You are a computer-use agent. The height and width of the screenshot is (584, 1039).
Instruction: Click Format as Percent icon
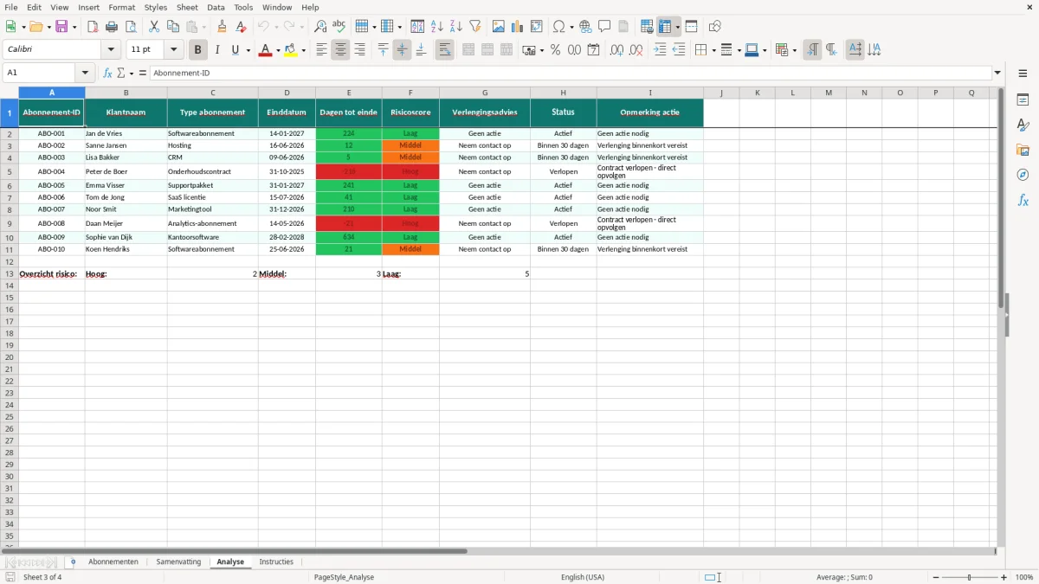pos(555,50)
